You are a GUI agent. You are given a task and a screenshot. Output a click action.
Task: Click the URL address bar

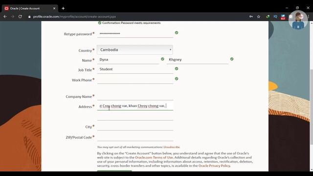tap(138, 17)
